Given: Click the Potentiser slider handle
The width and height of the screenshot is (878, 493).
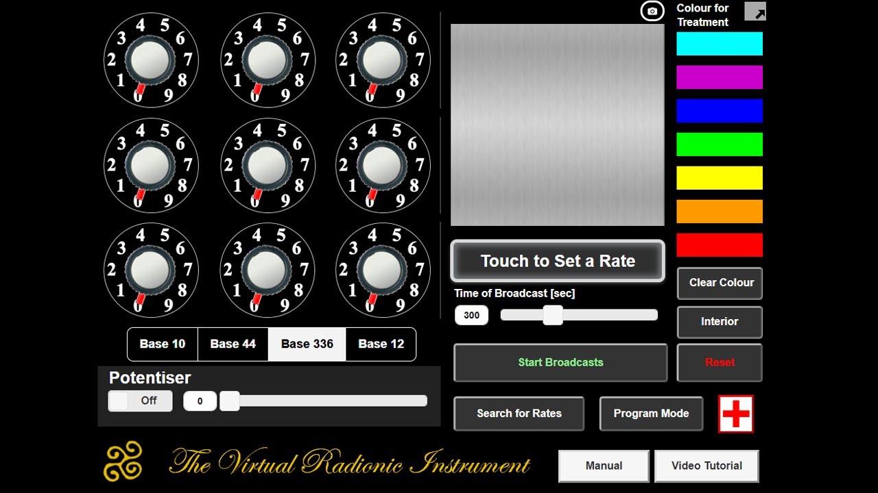Looking at the screenshot, I should 230,401.
